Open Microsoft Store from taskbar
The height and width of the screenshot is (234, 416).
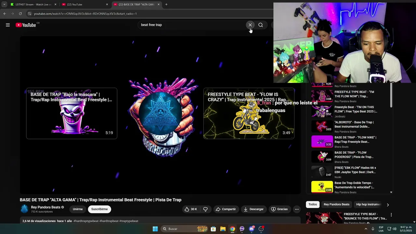[x=213, y=229]
